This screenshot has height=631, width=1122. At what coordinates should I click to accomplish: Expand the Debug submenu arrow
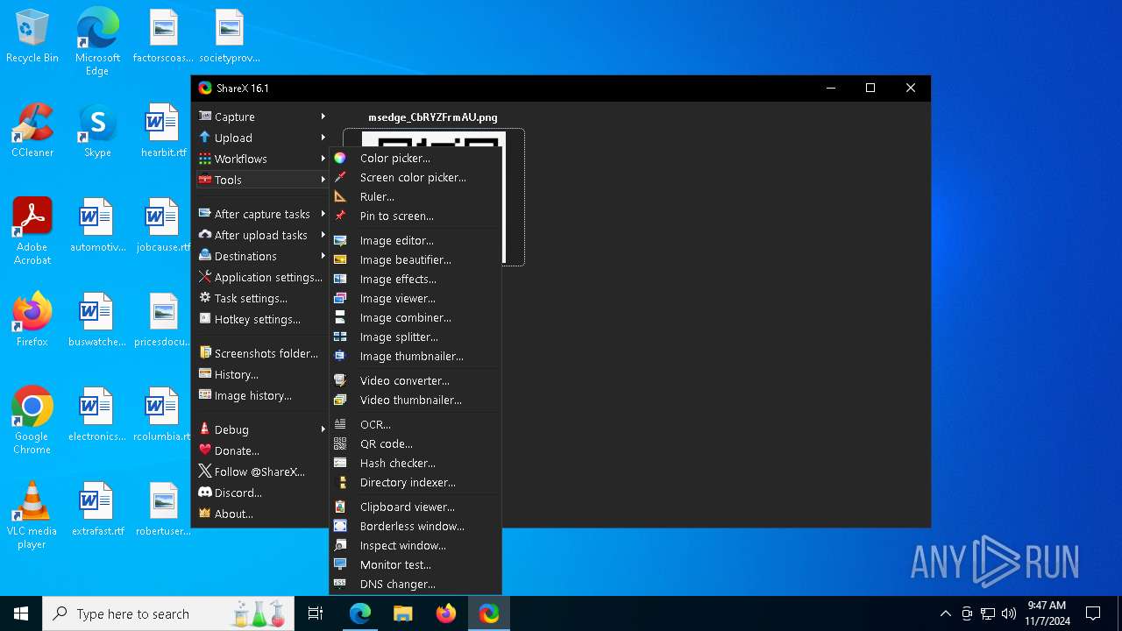click(323, 429)
